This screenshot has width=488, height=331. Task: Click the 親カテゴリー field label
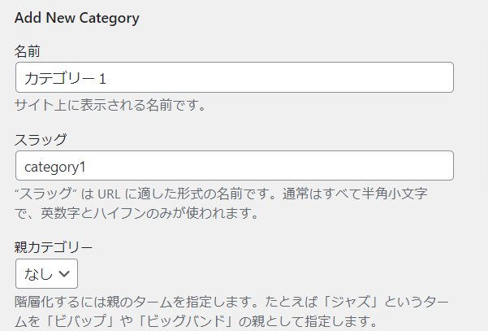(x=54, y=246)
